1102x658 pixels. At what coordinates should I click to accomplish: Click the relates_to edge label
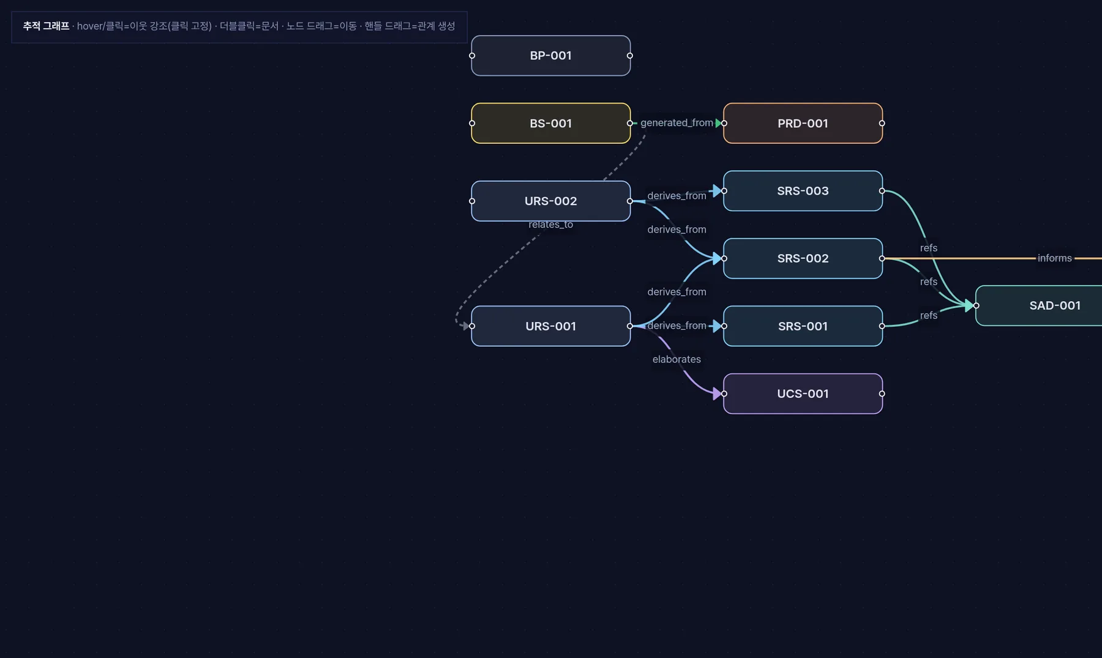point(550,225)
